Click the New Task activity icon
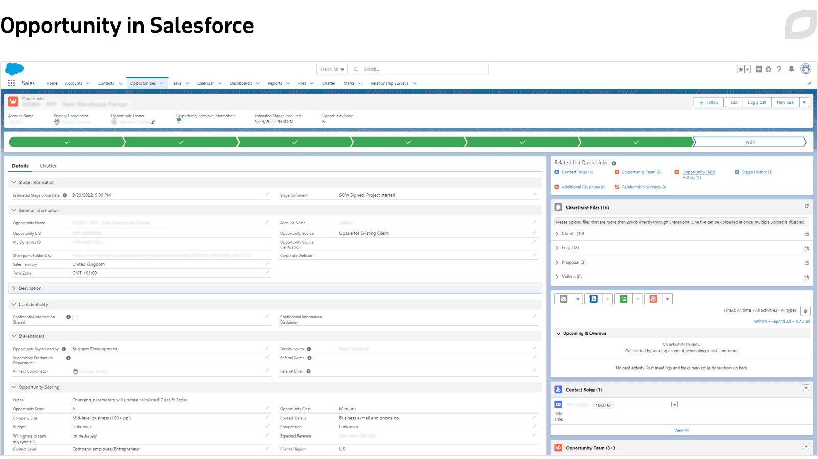The width and height of the screenshot is (818, 459). coord(624,299)
